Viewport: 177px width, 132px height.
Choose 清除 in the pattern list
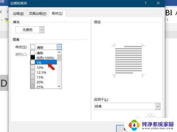[44, 53]
